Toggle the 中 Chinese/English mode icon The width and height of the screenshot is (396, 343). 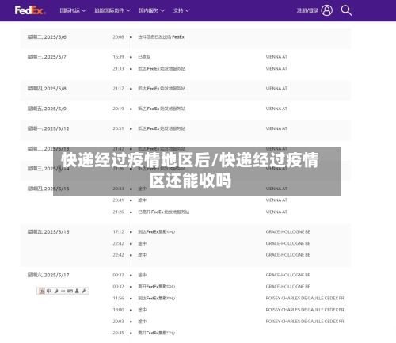pyautogui.click(x=49, y=291)
